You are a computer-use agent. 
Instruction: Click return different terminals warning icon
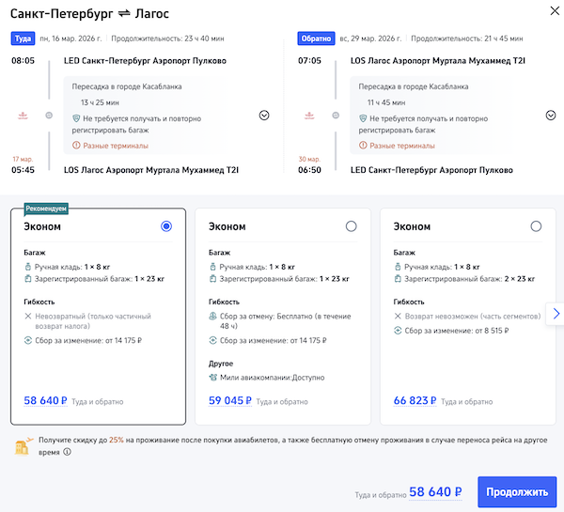point(364,146)
